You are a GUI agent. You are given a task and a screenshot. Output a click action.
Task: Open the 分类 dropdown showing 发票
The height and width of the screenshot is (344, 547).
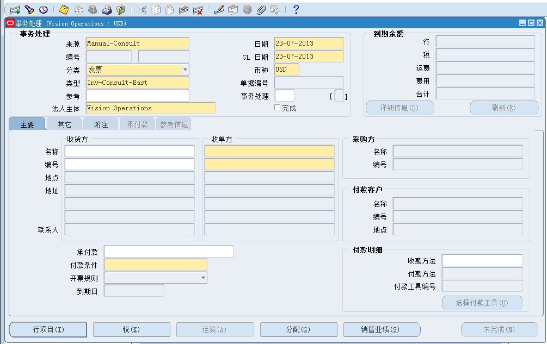(x=185, y=70)
